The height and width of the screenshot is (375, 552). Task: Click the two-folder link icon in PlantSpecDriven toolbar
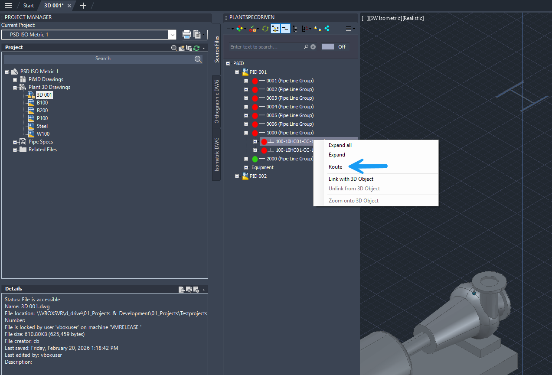[x=318, y=29]
